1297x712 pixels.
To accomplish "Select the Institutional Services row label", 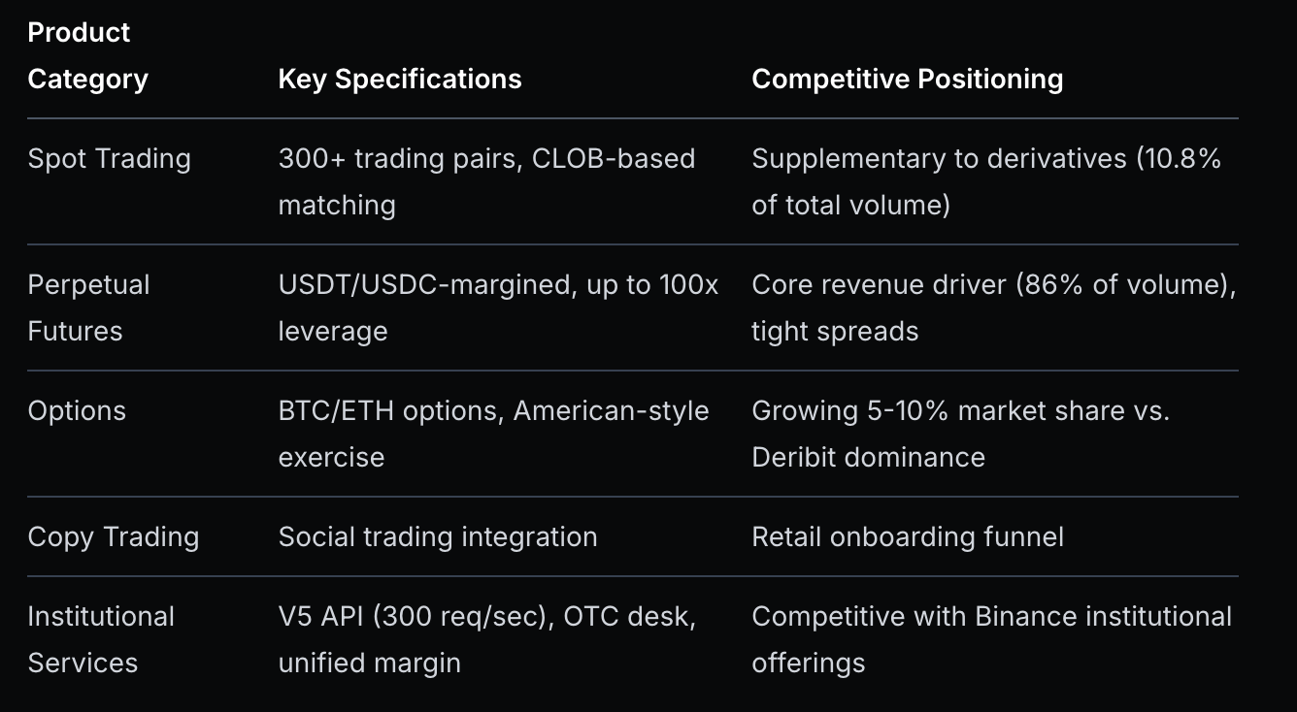I will 101,639.
